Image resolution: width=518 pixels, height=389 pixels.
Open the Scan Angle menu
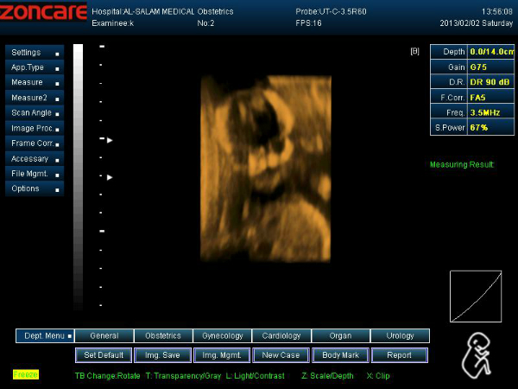click(35, 112)
